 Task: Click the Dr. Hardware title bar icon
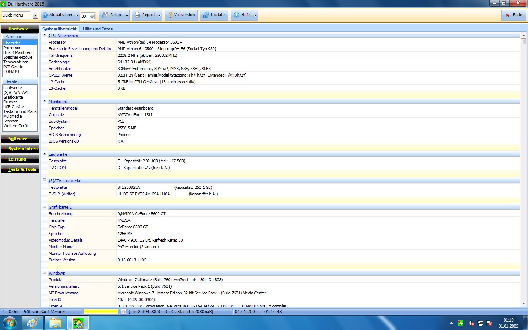[3, 4]
